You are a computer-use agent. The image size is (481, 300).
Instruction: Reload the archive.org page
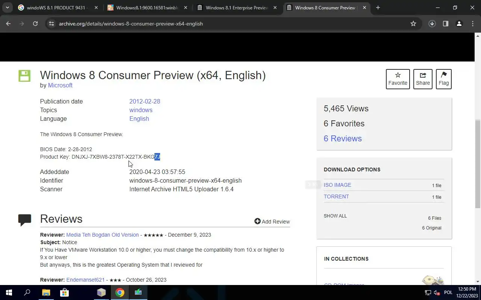click(x=35, y=24)
